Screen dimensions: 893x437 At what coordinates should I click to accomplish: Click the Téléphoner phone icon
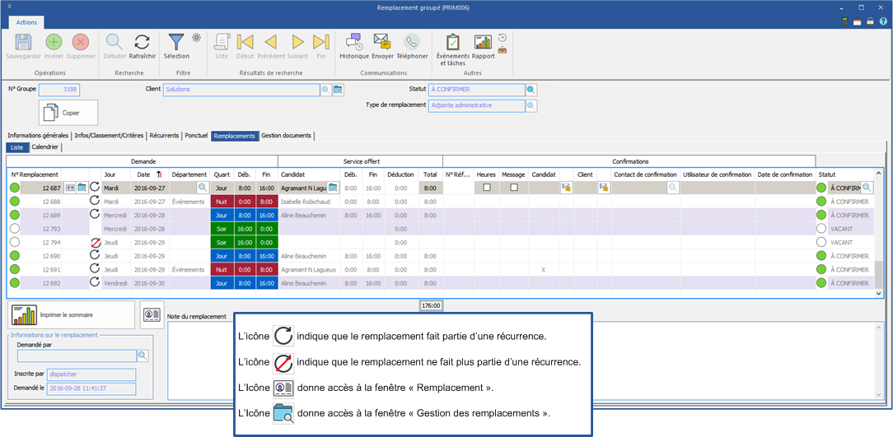tap(412, 43)
